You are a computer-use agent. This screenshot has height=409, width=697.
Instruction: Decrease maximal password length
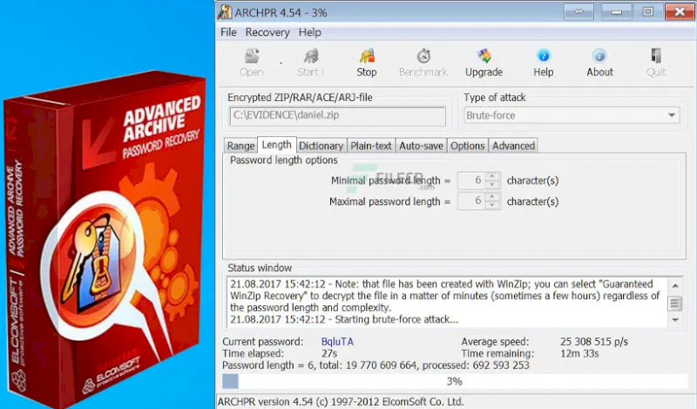click(x=491, y=205)
